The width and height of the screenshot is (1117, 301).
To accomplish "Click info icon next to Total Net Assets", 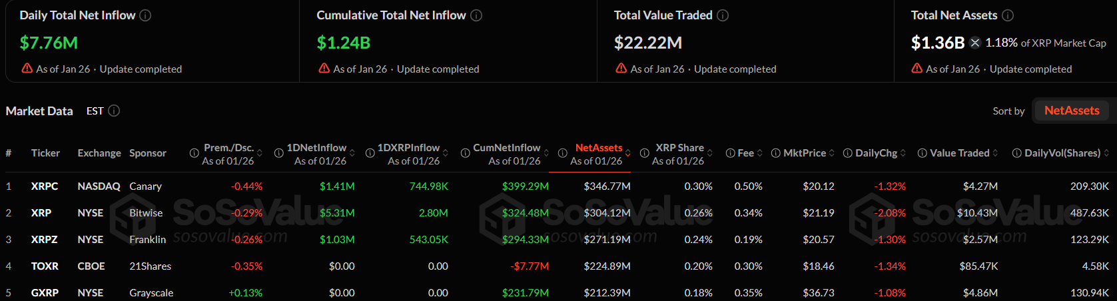I will [1008, 15].
